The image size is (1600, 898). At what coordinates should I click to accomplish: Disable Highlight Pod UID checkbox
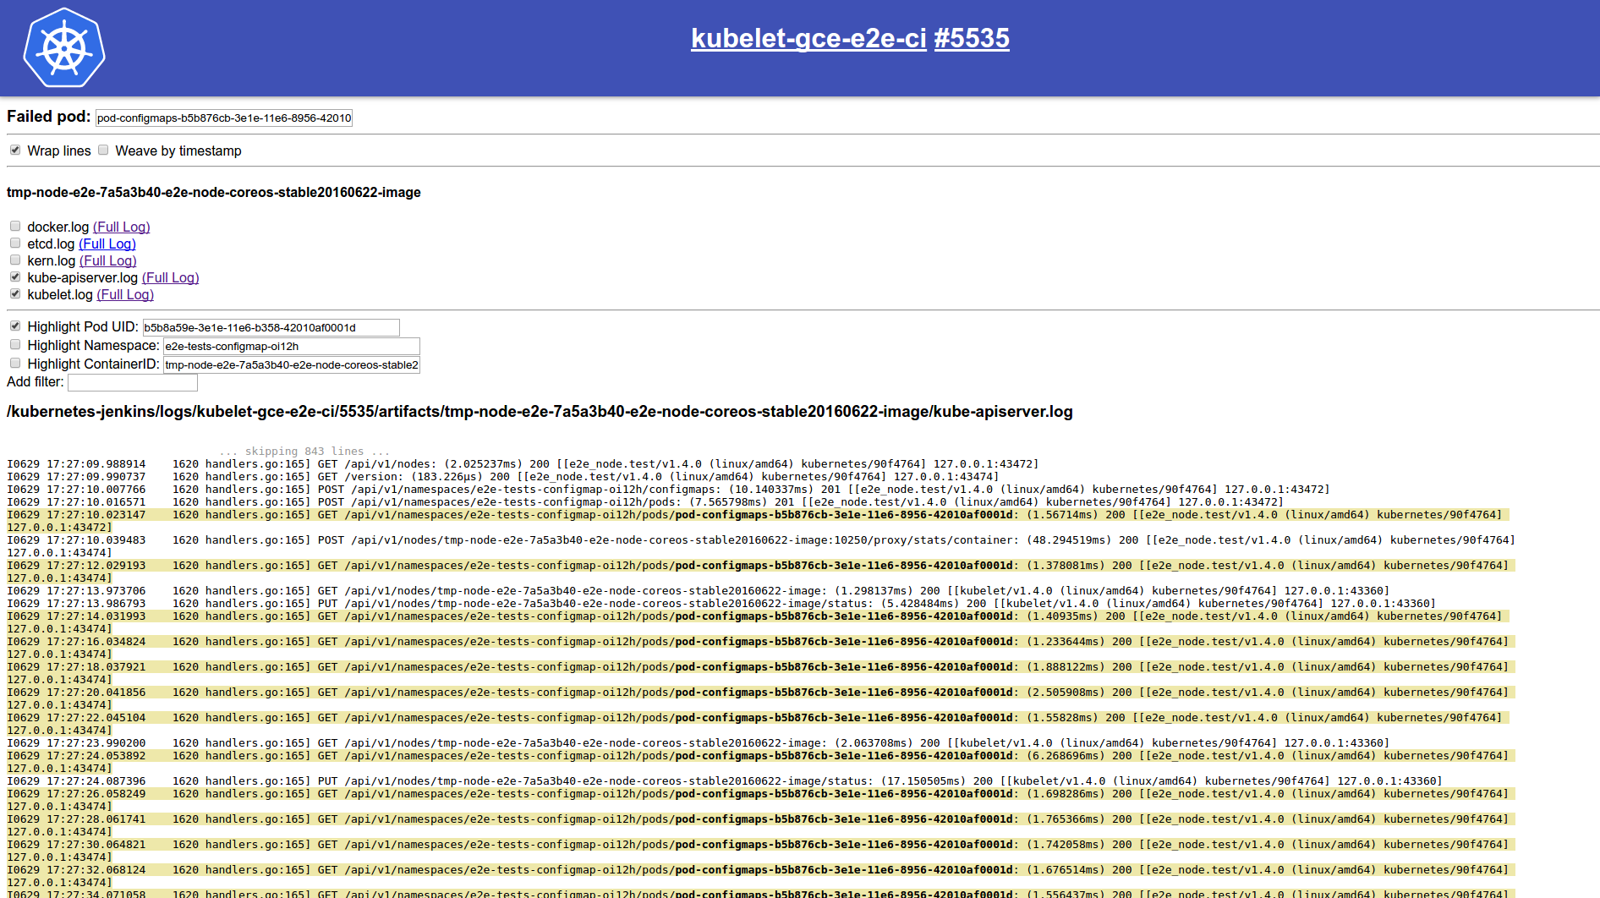pos(15,326)
